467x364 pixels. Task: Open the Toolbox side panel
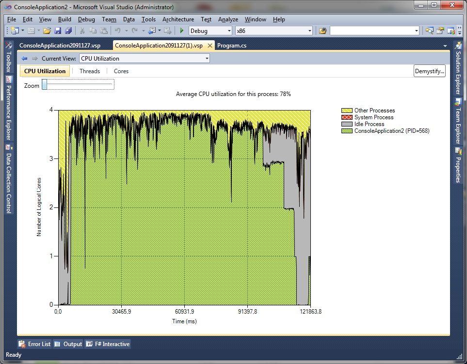pyautogui.click(x=9, y=57)
